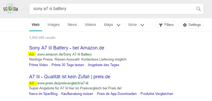Image resolution: width=212 pixels, height=101 pixels.
Task: Open the News im SparBlog link
Action: (x=43, y=94)
